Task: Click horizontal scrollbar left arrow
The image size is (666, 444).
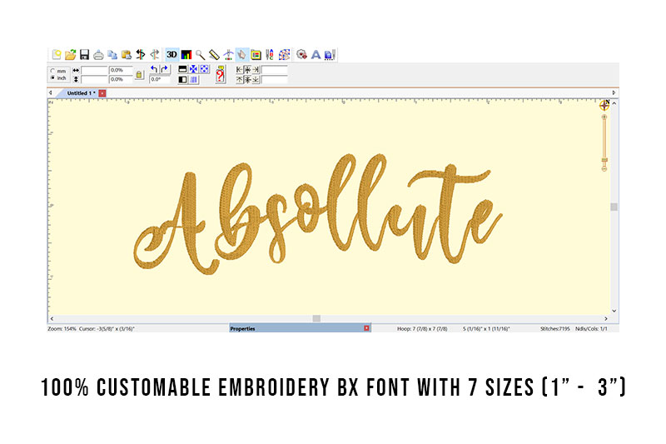Action: (52, 319)
